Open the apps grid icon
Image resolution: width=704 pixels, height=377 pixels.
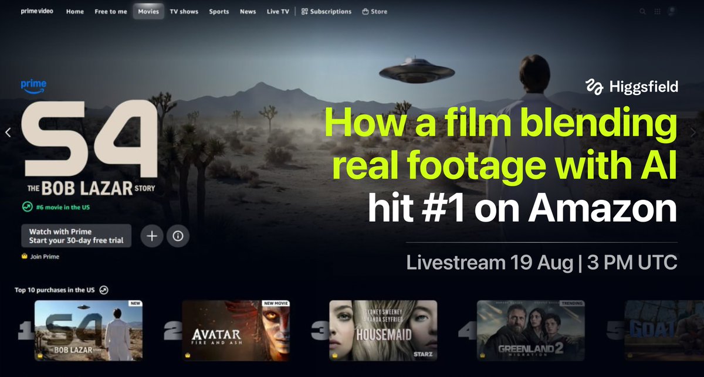[658, 11]
